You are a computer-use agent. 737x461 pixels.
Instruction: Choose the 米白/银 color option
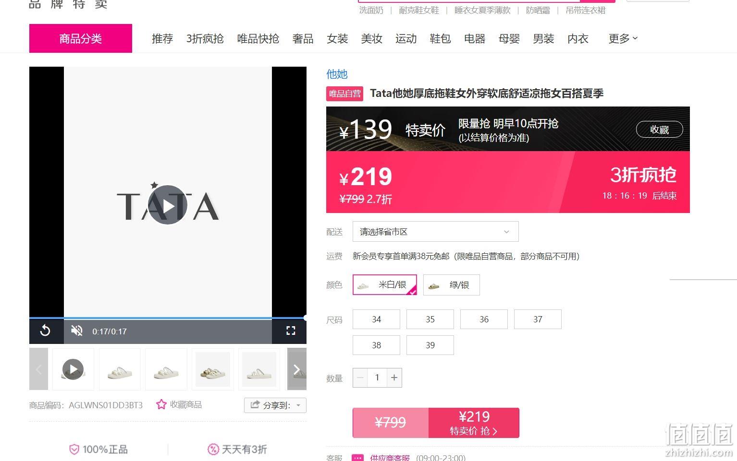[x=385, y=284]
